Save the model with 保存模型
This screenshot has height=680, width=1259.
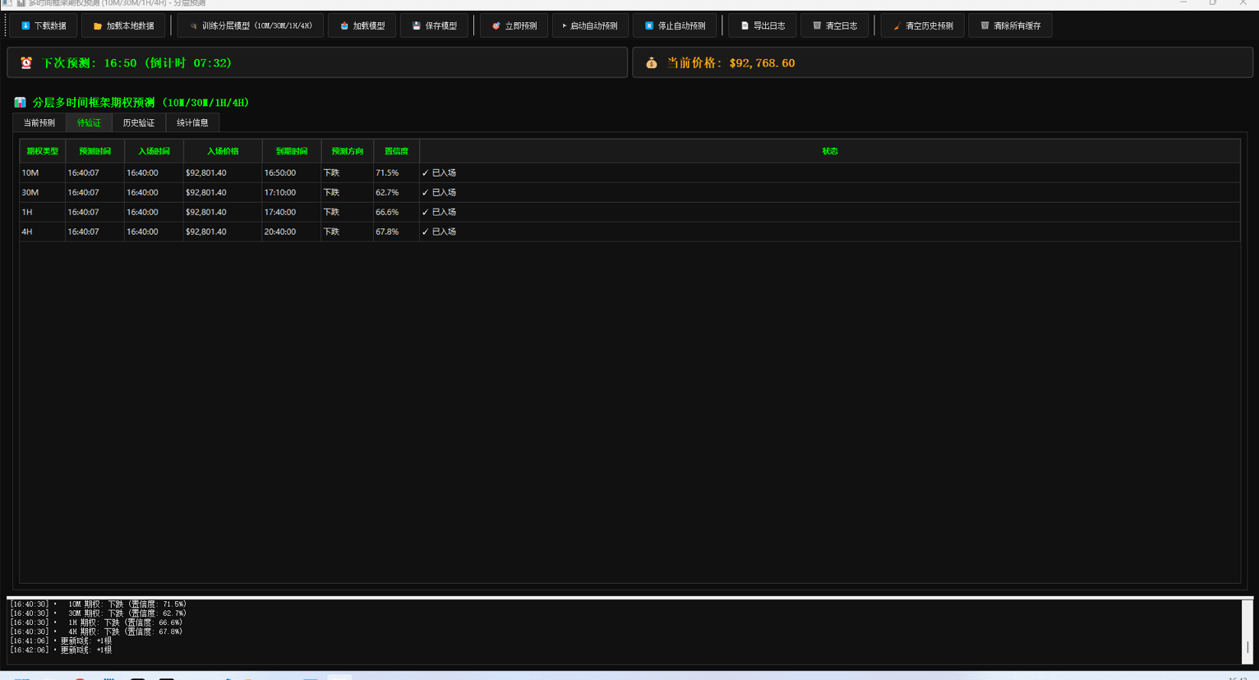pos(434,25)
